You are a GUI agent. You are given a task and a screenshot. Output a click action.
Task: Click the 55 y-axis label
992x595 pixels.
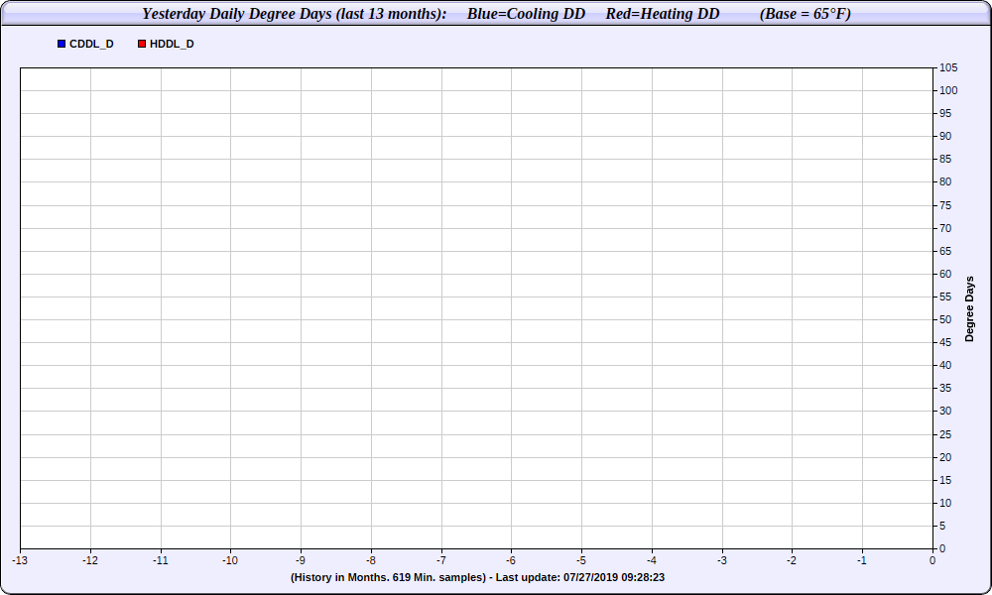[945, 297]
